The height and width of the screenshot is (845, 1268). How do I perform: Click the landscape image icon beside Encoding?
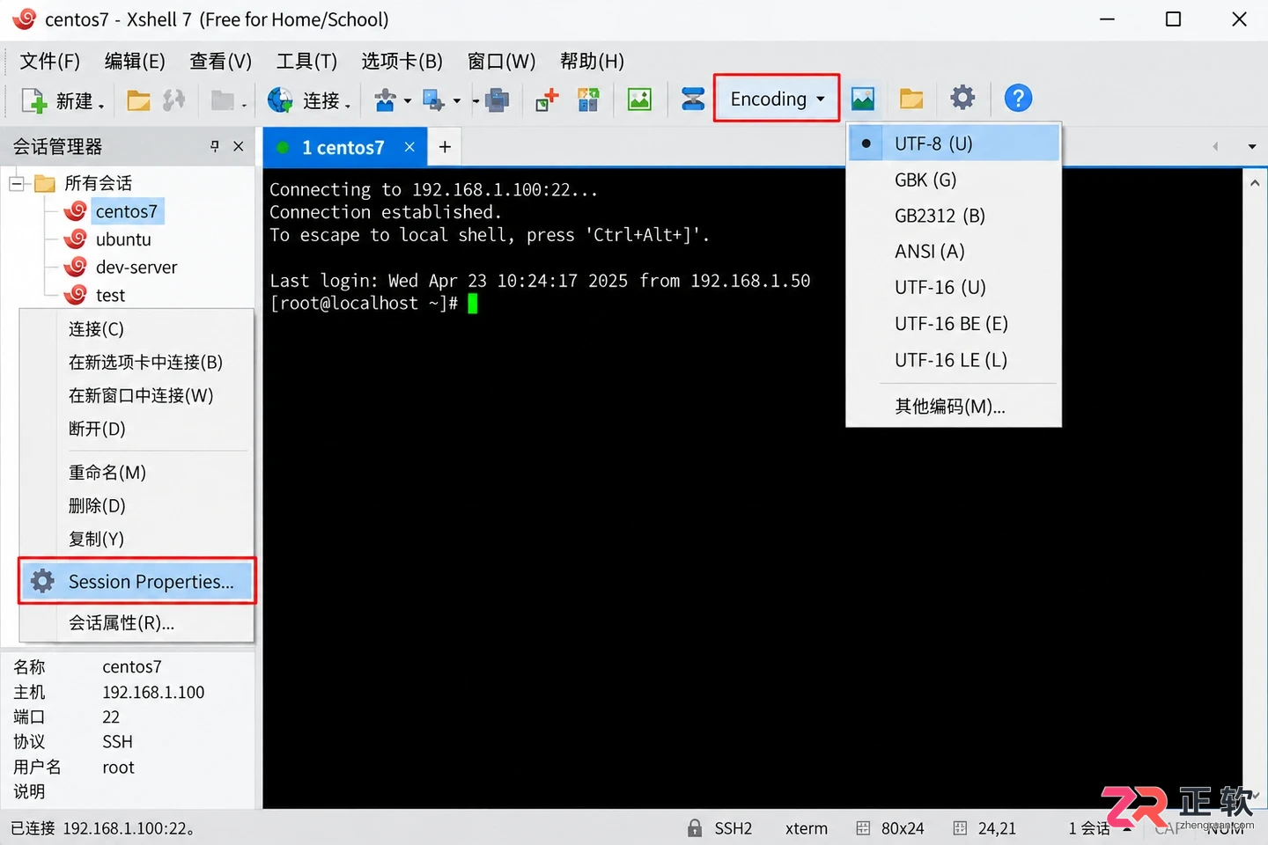click(x=863, y=99)
